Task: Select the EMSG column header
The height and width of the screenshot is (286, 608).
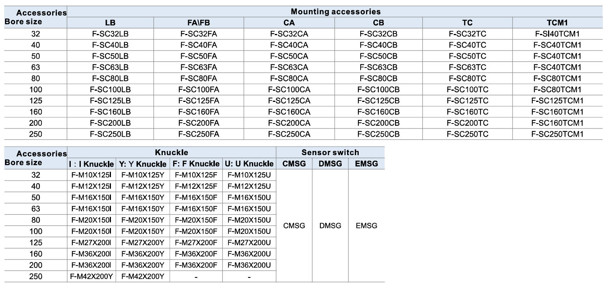Action: point(366,164)
